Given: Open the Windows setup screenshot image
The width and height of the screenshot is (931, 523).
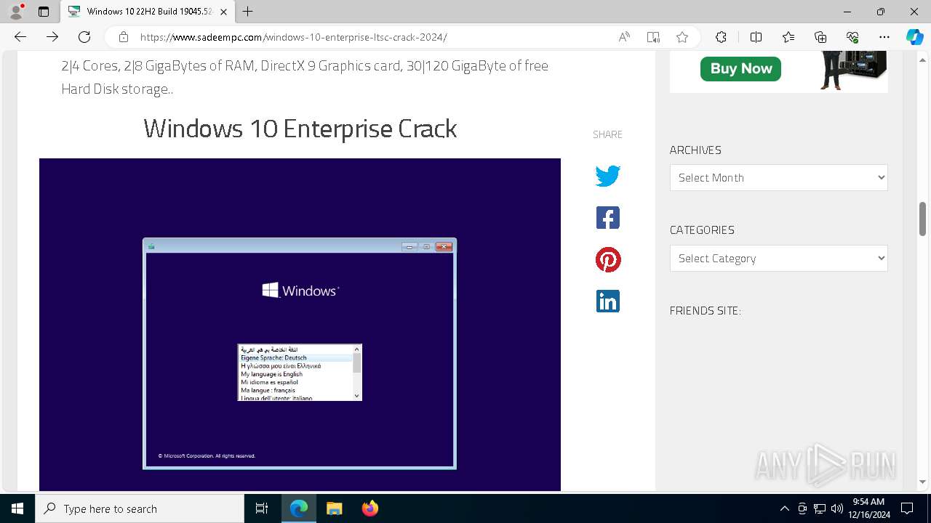Looking at the screenshot, I should point(300,325).
